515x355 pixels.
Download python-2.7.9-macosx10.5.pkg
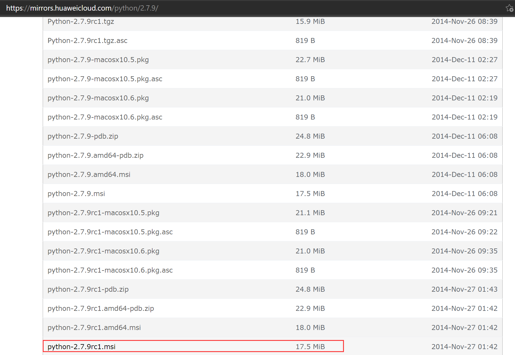click(x=98, y=60)
